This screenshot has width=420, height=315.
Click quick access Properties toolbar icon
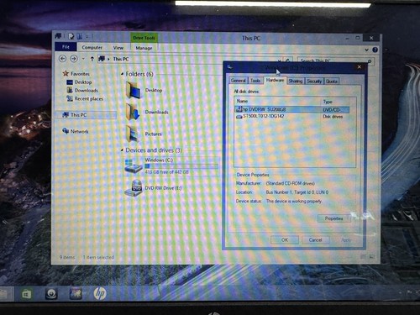pyautogui.click(x=71, y=36)
